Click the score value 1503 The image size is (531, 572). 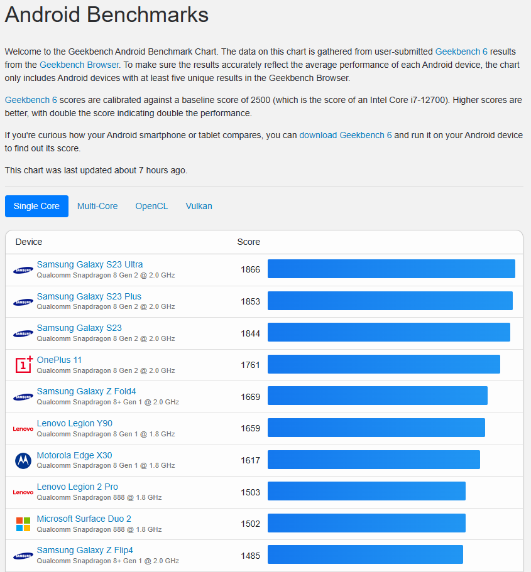[x=251, y=492]
